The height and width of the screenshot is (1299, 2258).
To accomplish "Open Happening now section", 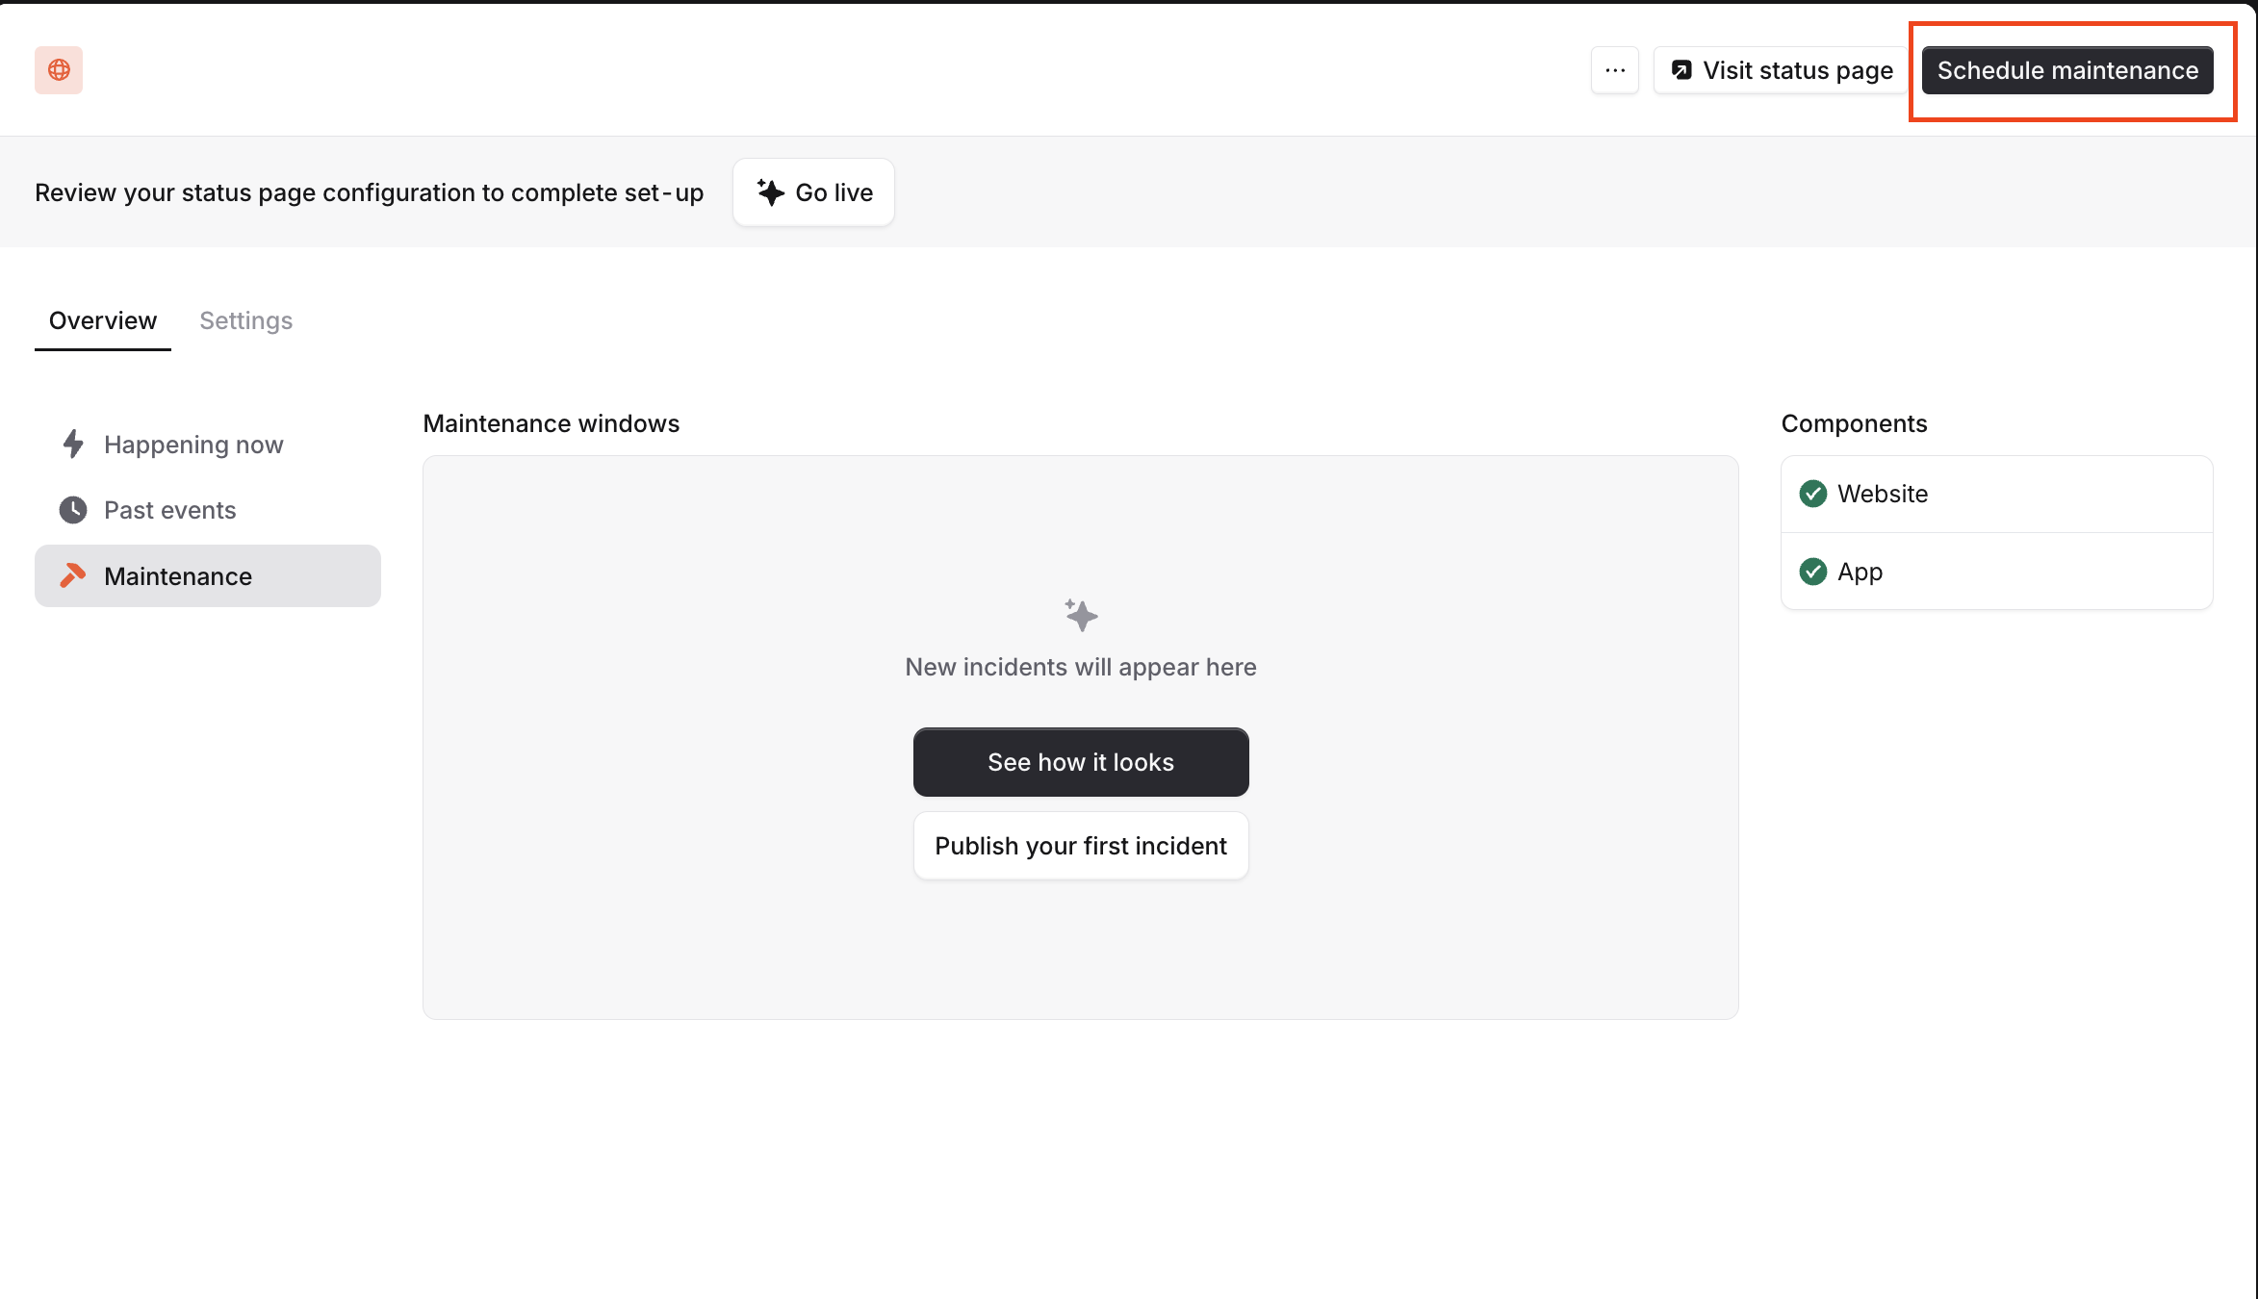I will 193,445.
